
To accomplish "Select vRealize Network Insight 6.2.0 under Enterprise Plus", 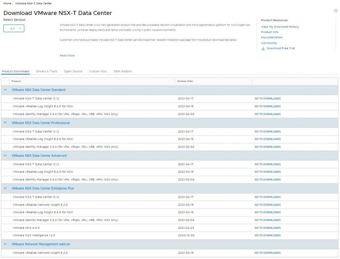I will click(40, 205).
